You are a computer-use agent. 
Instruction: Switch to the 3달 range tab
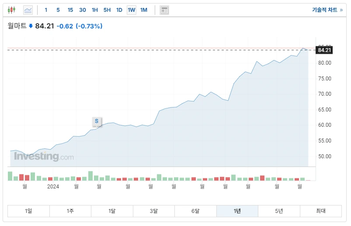(x=154, y=211)
